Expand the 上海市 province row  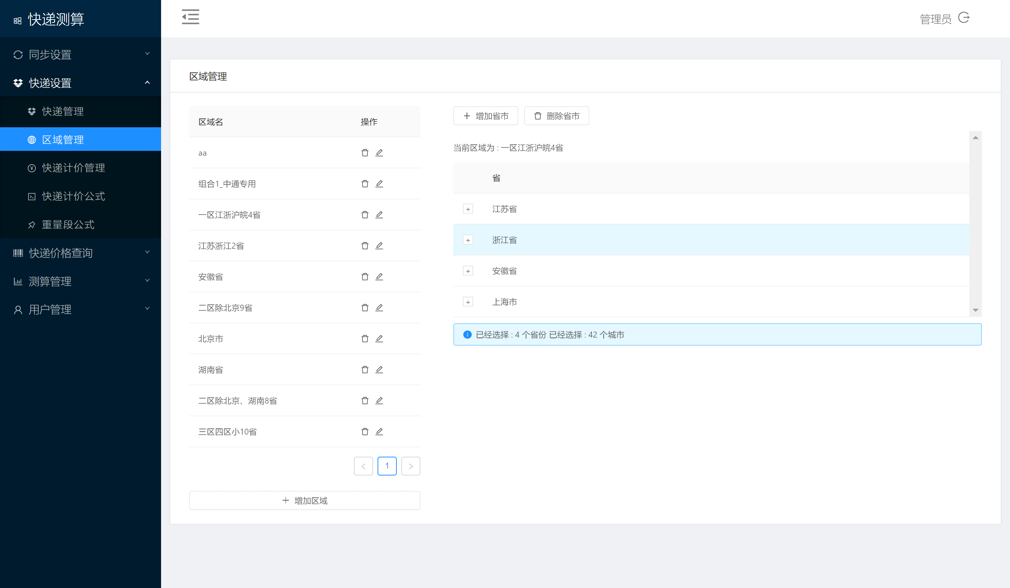click(468, 302)
